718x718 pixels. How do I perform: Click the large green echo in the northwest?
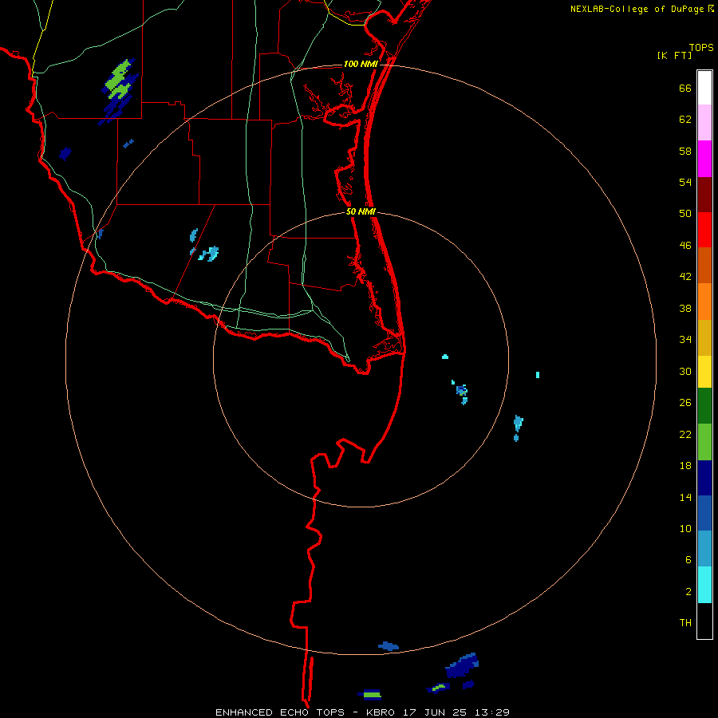click(x=119, y=80)
